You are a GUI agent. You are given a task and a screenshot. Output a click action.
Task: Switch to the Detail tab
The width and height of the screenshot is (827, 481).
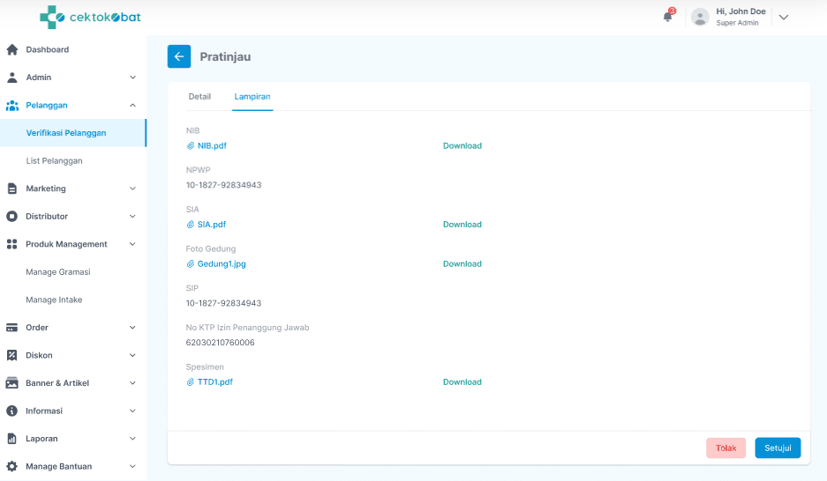(199, 96)
